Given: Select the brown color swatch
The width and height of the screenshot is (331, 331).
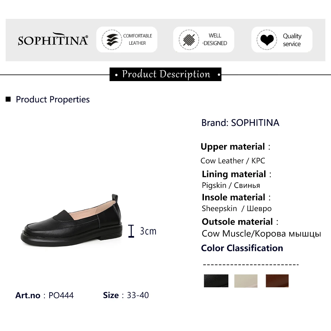Looking at the screenshot, I should point(277,281).
